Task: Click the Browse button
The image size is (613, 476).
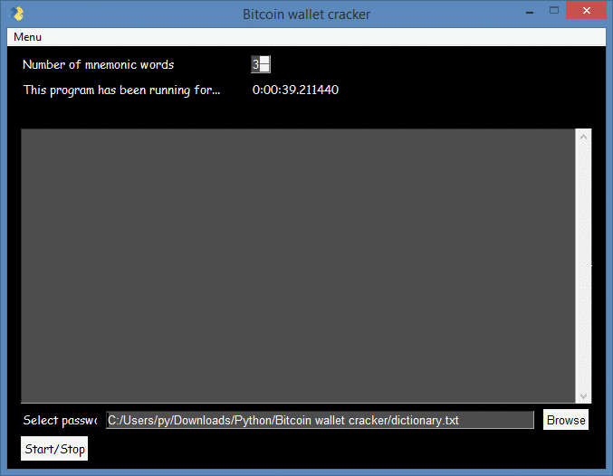Action: (x=566, y=420)
